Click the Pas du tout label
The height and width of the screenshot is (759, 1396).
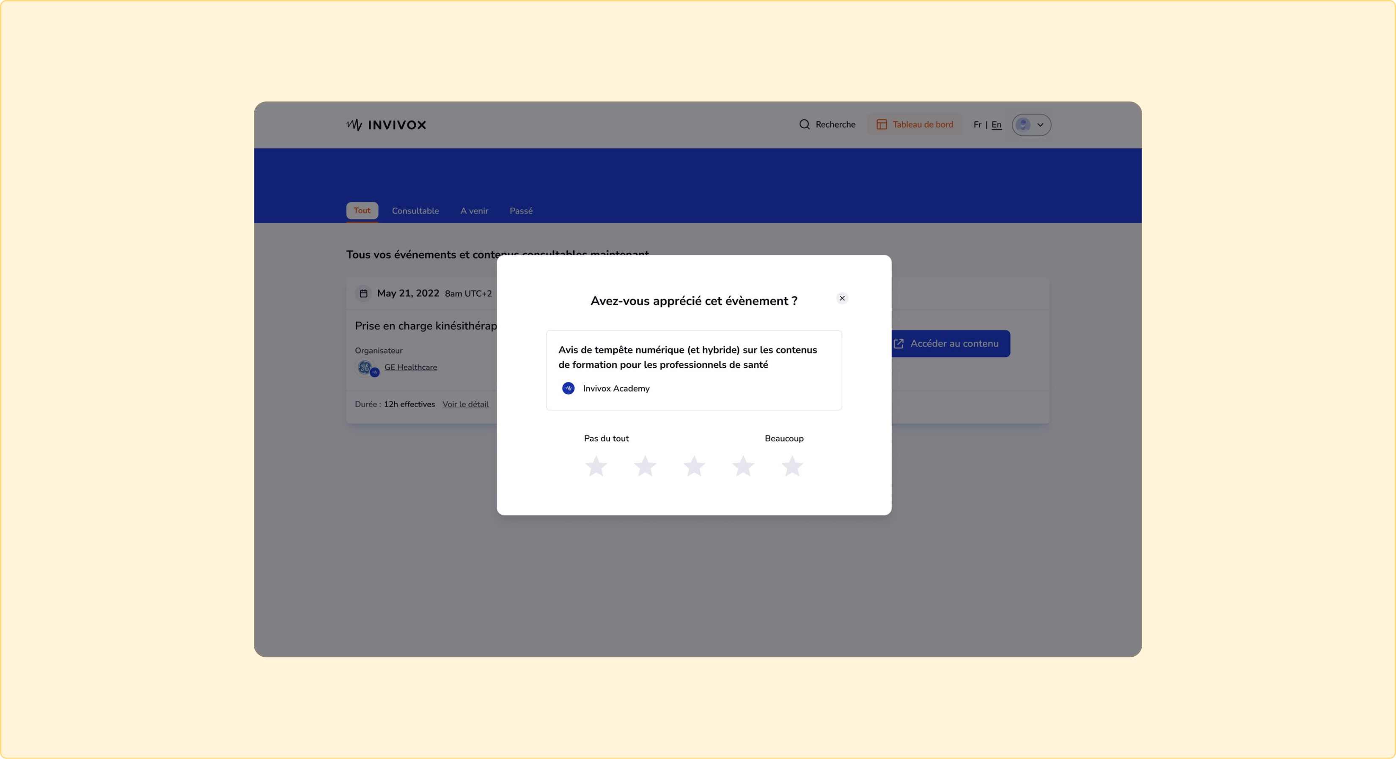pyautogui.click(x=606, y=438)
